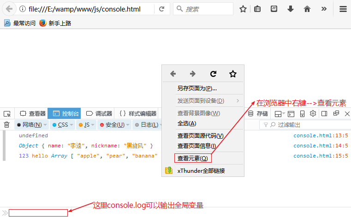Open the Pocket icon in toolbar
This screenshot has width=351, height=217.
click(x=274, y=9)
